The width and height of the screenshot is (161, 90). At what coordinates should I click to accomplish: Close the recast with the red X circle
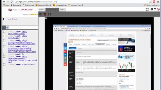coord(158,9)
